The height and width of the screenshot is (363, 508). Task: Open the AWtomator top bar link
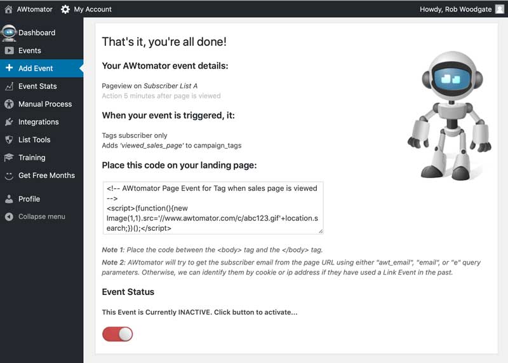point(34,10)
